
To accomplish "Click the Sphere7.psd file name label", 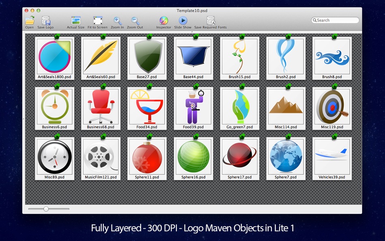I will coord(286,177).
